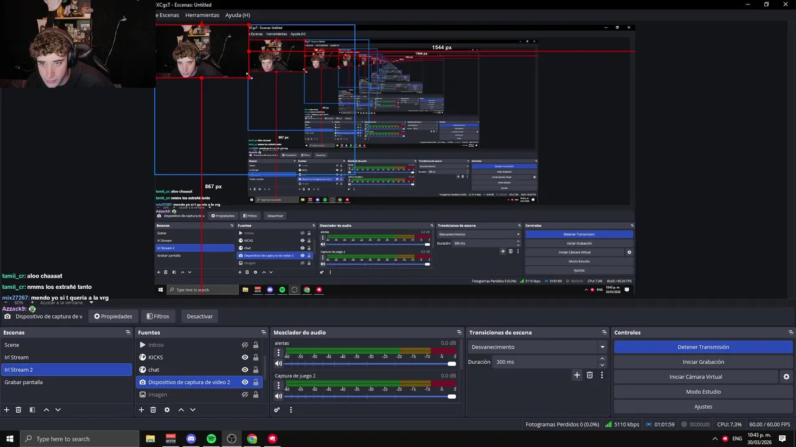The width and height of the screenshot is (796, 447).
Task: Open transition three-dot options menu
Action: click(601, 375)
